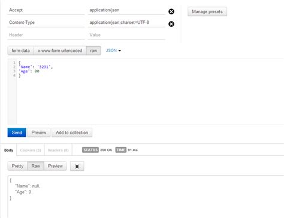
Task: Add request to collection
Action: [72, 133]
